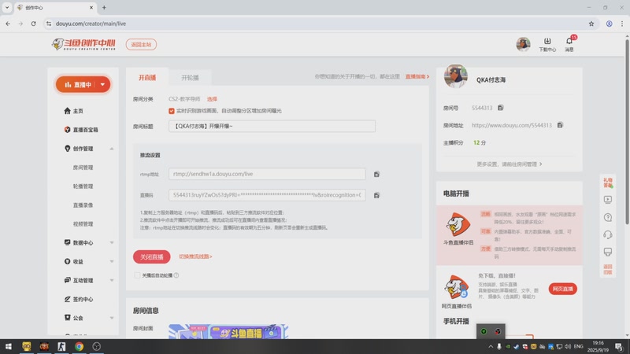Screen dimensions: 630x354
Task: Reload the page in Chrome
Action: (x=33, y=24)
